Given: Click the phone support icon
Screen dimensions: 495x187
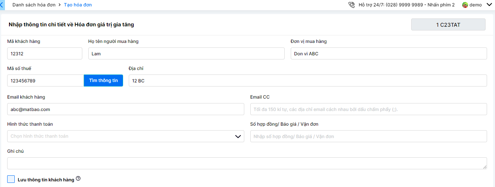Looking at the screenshot, I should 352,5.
